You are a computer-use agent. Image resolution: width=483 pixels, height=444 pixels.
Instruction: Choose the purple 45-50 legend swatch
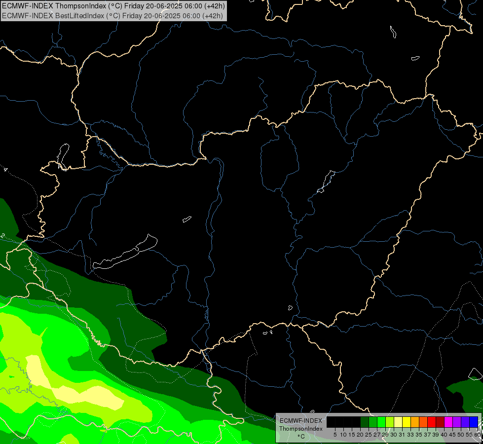tap(457, 422)
